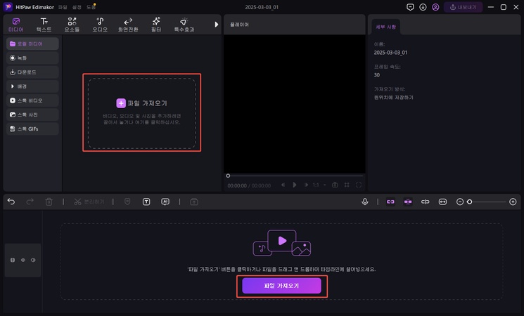524x316 pixels.
Task: Click the export-clip upload icon in the timeline toolbar
Action: [194, 202]
